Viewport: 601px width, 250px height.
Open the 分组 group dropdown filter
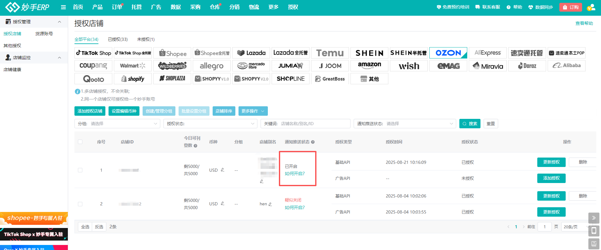click(x=117, y=124)
